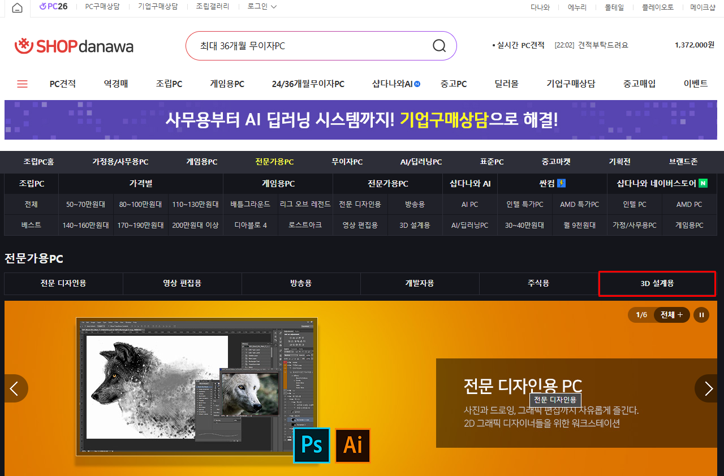
Task: Select 배틀그라운드 gaming PC
Action: point(251,204)
